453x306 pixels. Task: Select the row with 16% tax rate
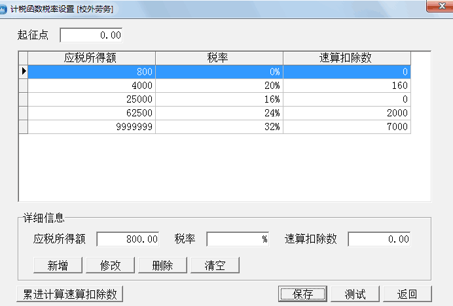tap(219, 99)
